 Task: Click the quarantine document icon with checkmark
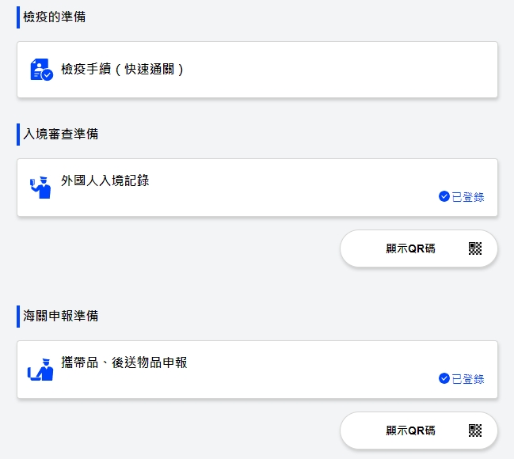[x=41, y=70]
